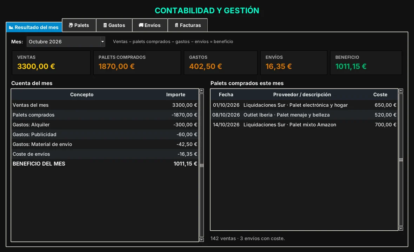
Task: Click the CONTABILIDAD Y GESTIÓN title
Action: tap(207, 10)
